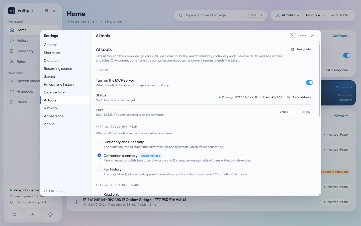
Task: Open AI models in the sidebar
Action: click(24, 91)
